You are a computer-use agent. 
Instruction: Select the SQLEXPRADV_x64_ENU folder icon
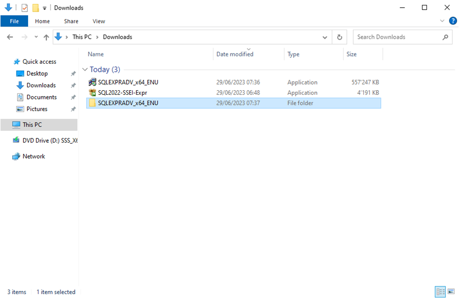tap(92, 103)
